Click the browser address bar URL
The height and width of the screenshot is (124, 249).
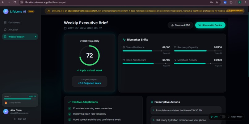(x=46, y=2)
